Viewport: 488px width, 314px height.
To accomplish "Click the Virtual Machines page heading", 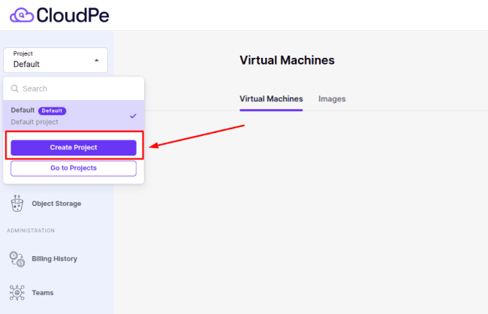I will [x=287, y=60].
